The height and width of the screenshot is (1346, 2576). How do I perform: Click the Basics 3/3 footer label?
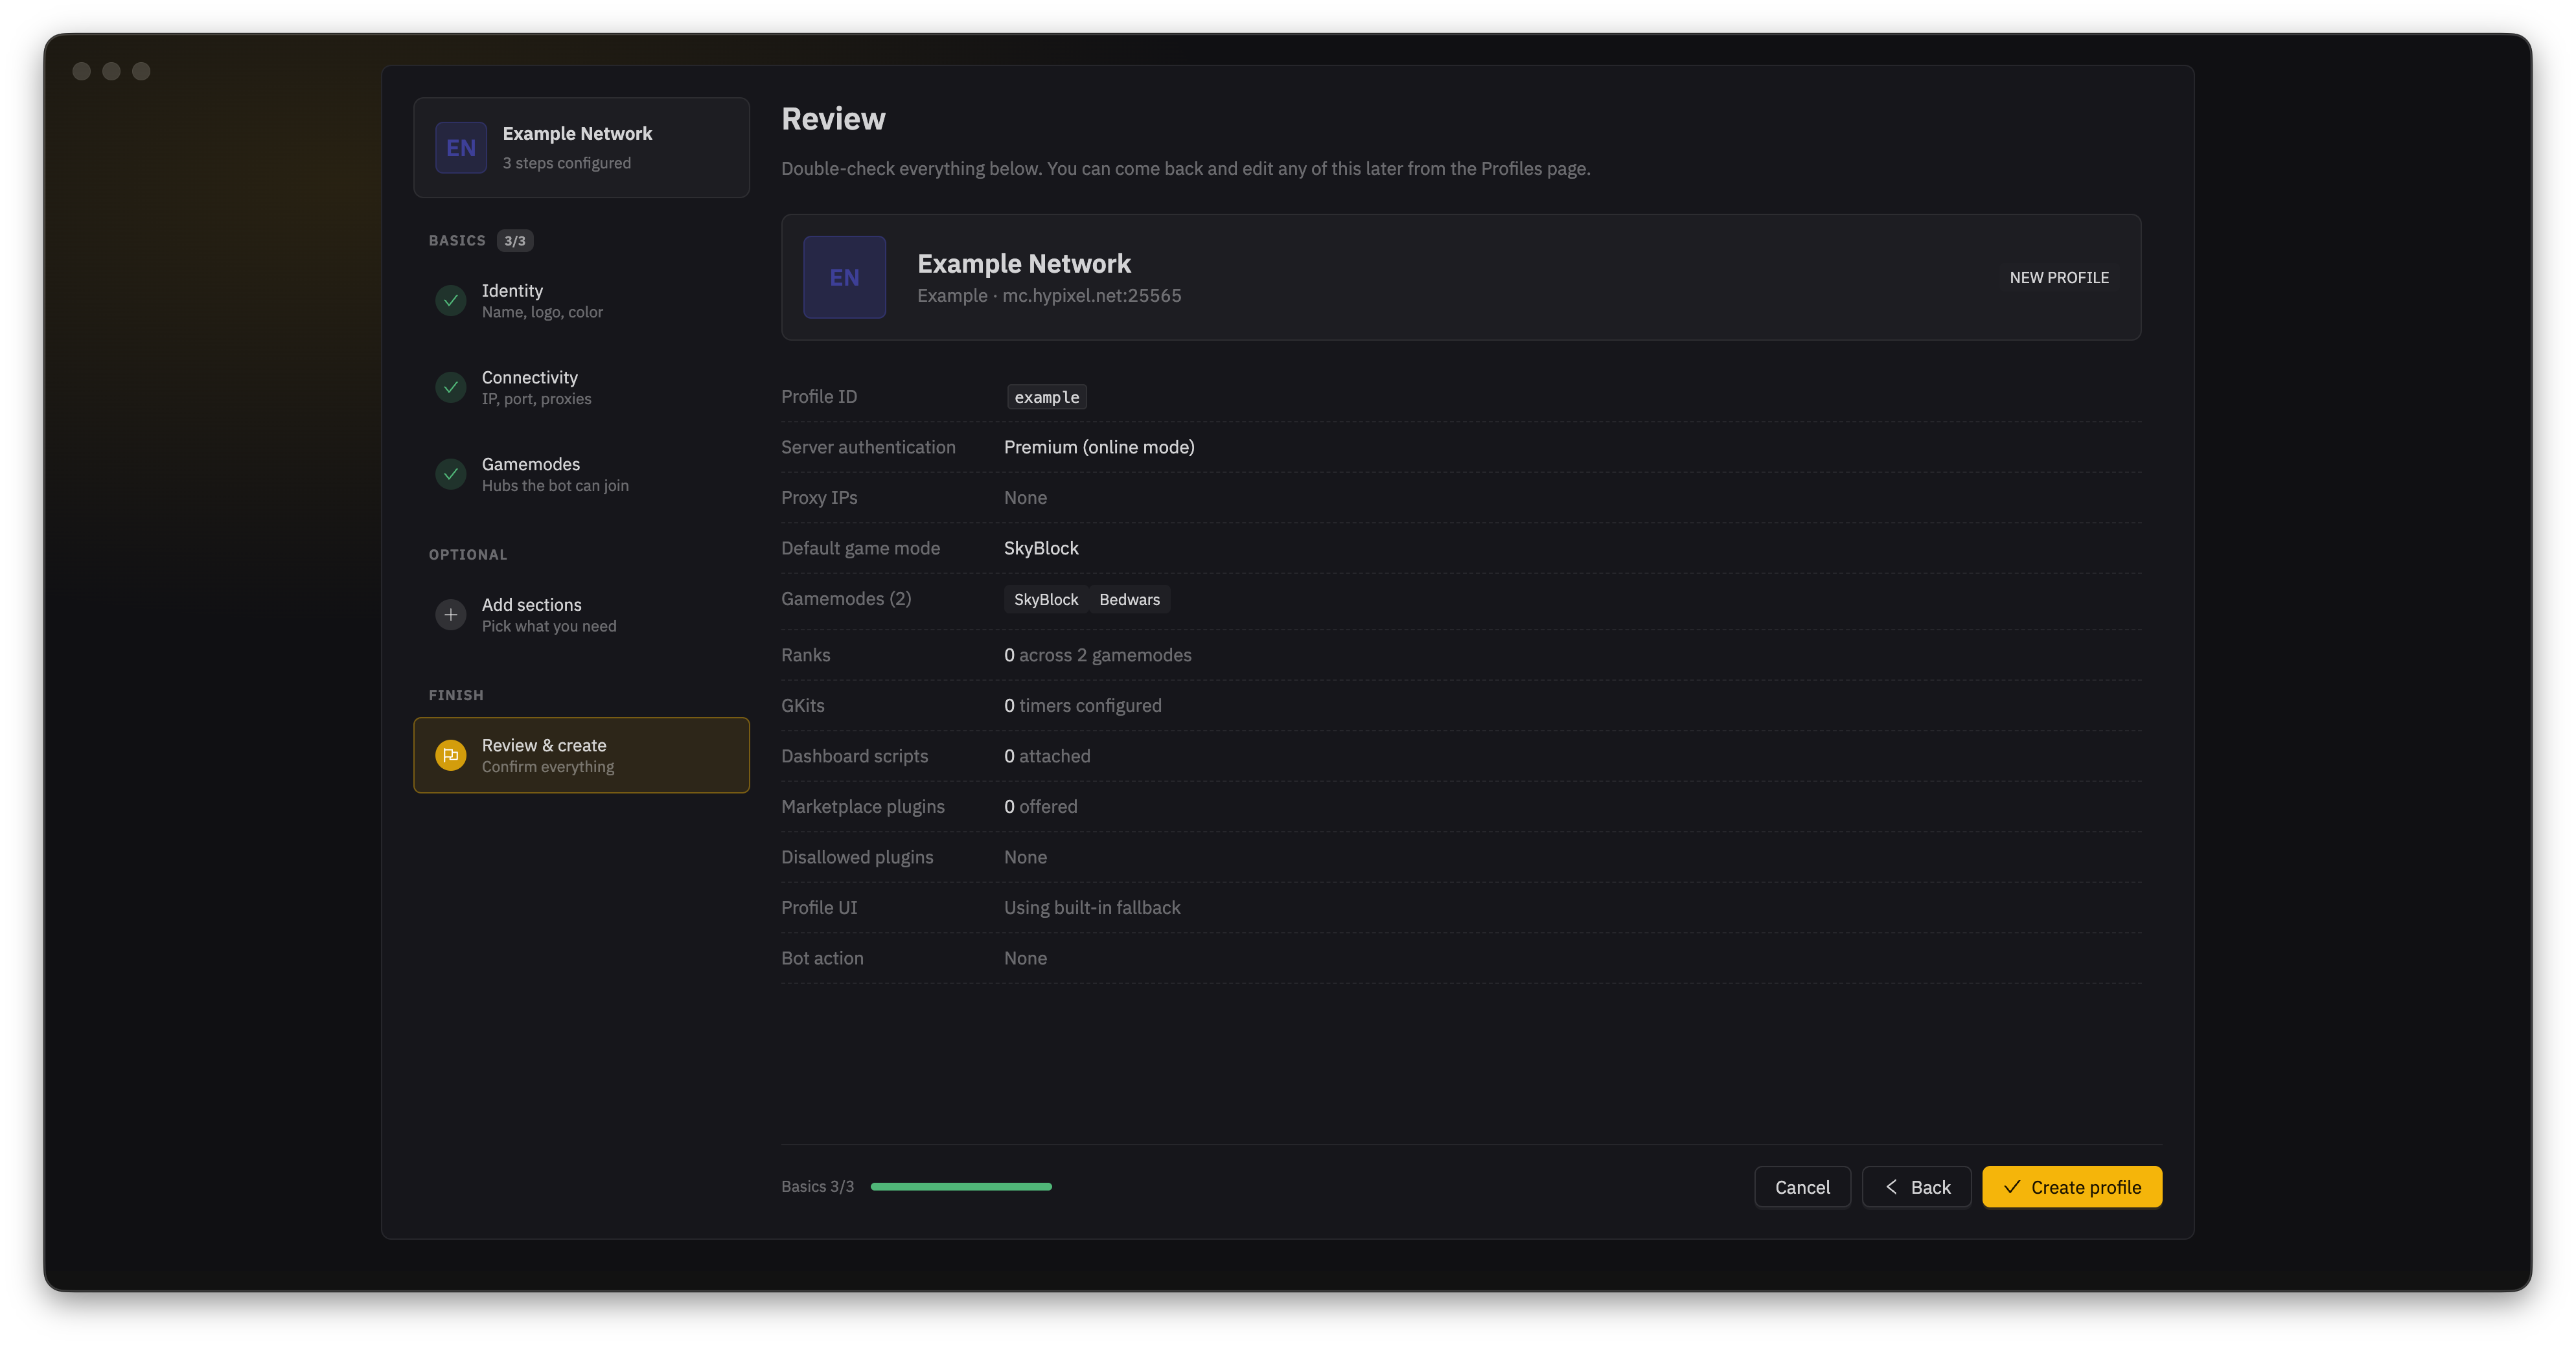click(817, 1187)
